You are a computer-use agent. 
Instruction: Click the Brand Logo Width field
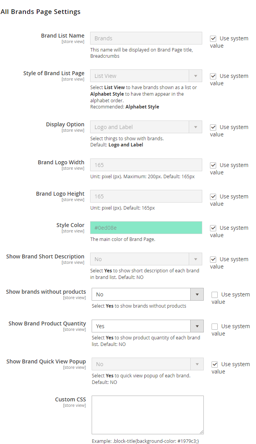pos(146,165)
